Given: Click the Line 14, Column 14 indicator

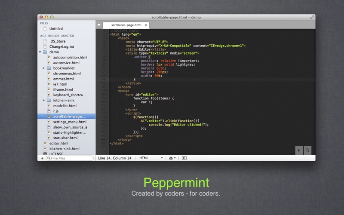Looking at the screenshot, I should coord(115,158).
